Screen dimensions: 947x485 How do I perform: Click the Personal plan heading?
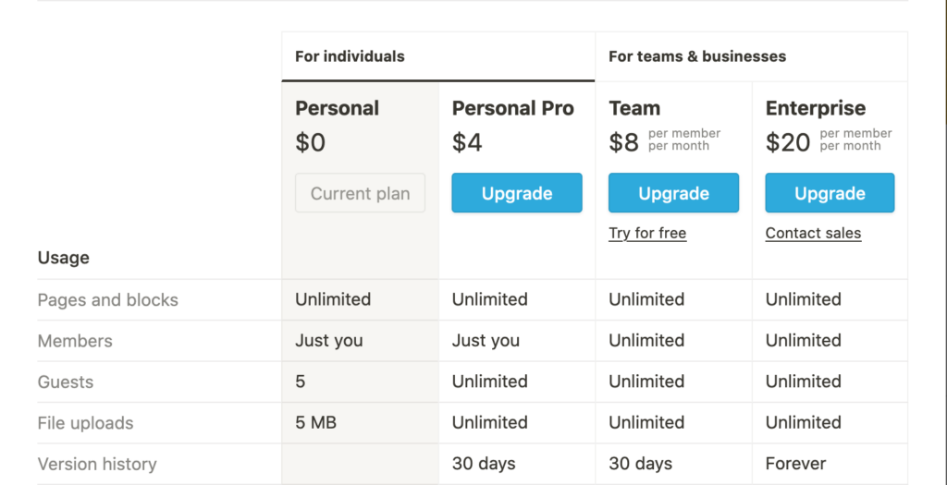(337, 108)
